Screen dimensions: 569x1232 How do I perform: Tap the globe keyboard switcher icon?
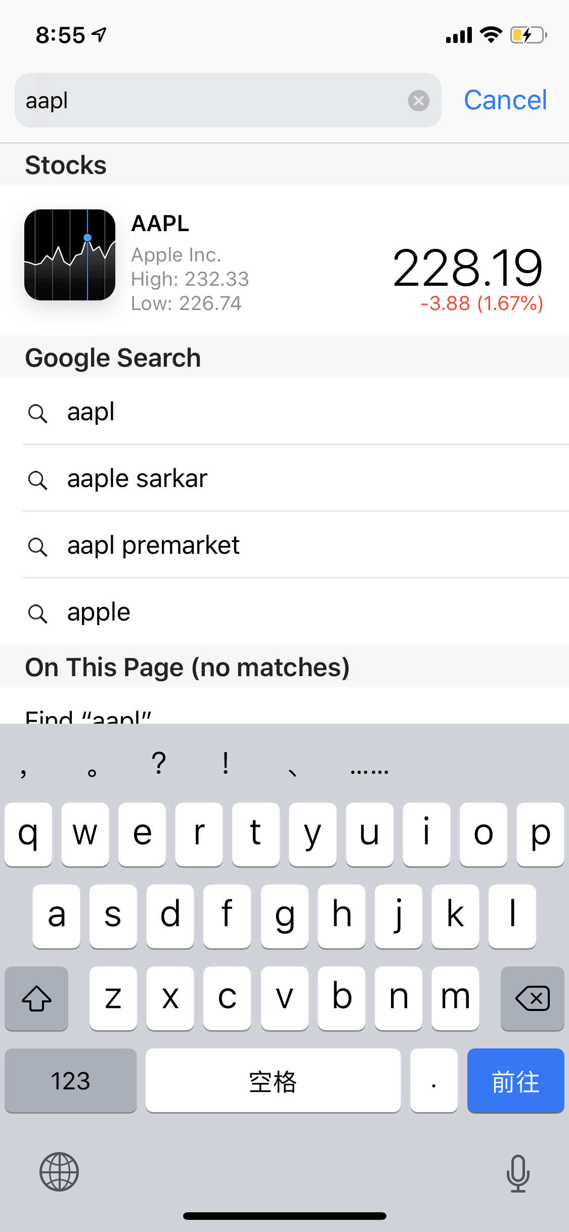click(x=59, y=1172)
